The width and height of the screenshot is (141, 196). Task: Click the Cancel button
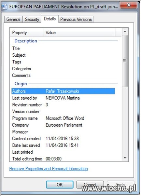[x=90, y=185]
